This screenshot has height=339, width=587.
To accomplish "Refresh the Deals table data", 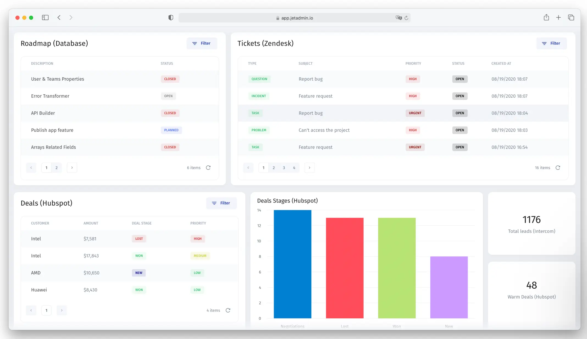I will tap(228, 310).
